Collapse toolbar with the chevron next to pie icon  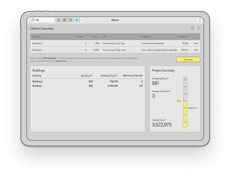click(81, 20)
